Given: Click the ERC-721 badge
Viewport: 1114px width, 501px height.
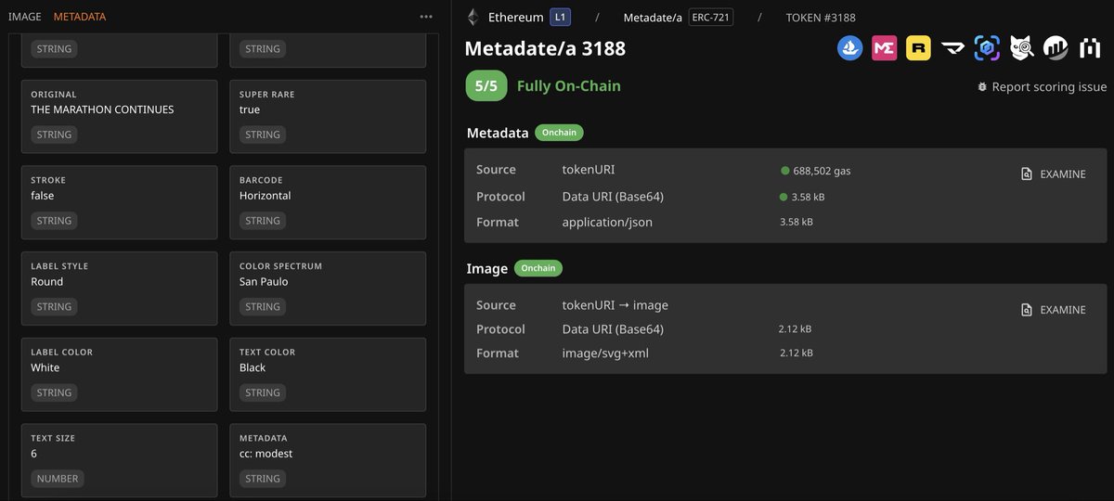Looking at the screenshot, I should pyautogui.click(x=711, y=17).
